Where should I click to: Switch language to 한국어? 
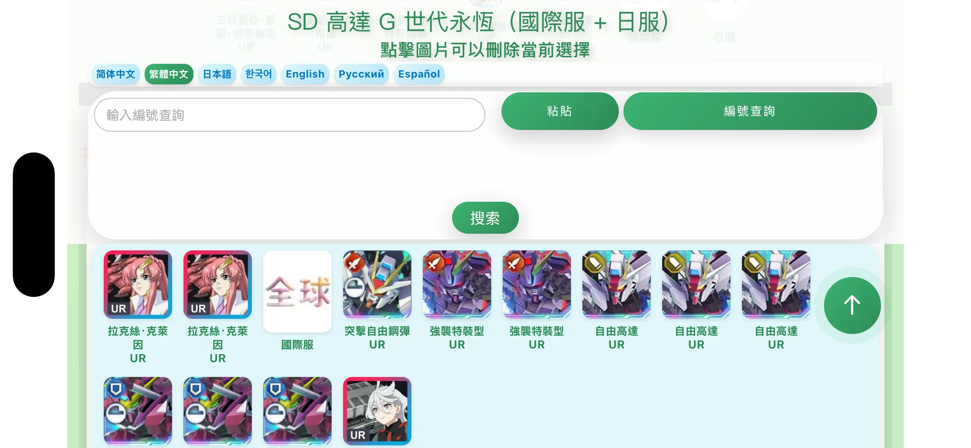click(x=258, y=74)
